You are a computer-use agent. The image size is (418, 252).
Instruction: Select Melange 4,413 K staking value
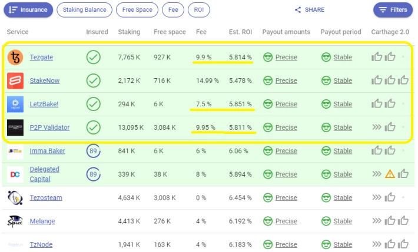click(129, 221)
